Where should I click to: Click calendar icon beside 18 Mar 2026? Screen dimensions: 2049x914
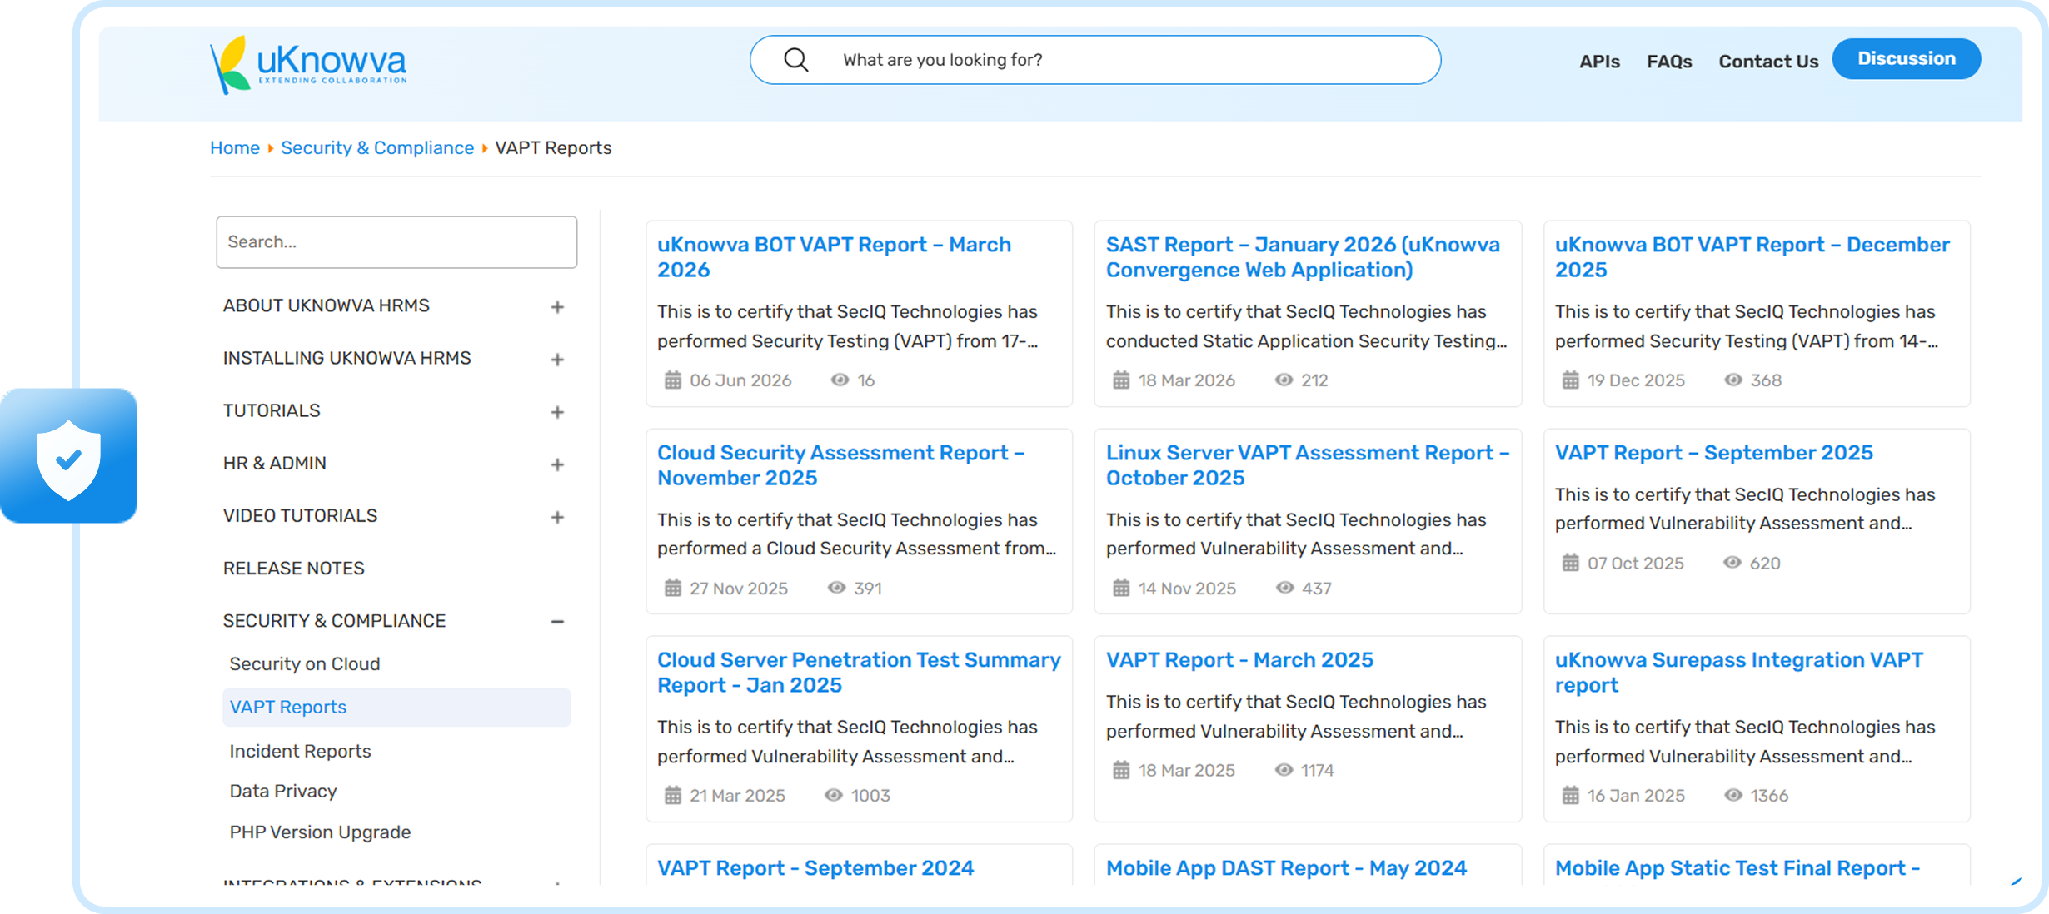click(1121, 380)
